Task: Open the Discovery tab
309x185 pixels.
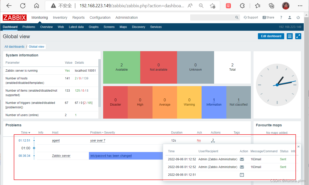Action: [138, 27]
